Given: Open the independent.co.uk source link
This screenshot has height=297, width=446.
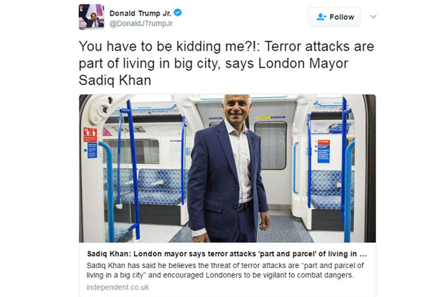Looking at the screenshot, I should click(117, 287).
